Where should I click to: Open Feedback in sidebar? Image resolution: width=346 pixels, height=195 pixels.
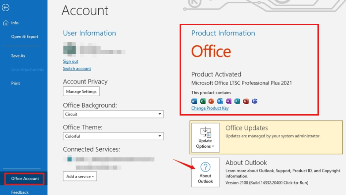pyautogui.click(x=20, y=192)
